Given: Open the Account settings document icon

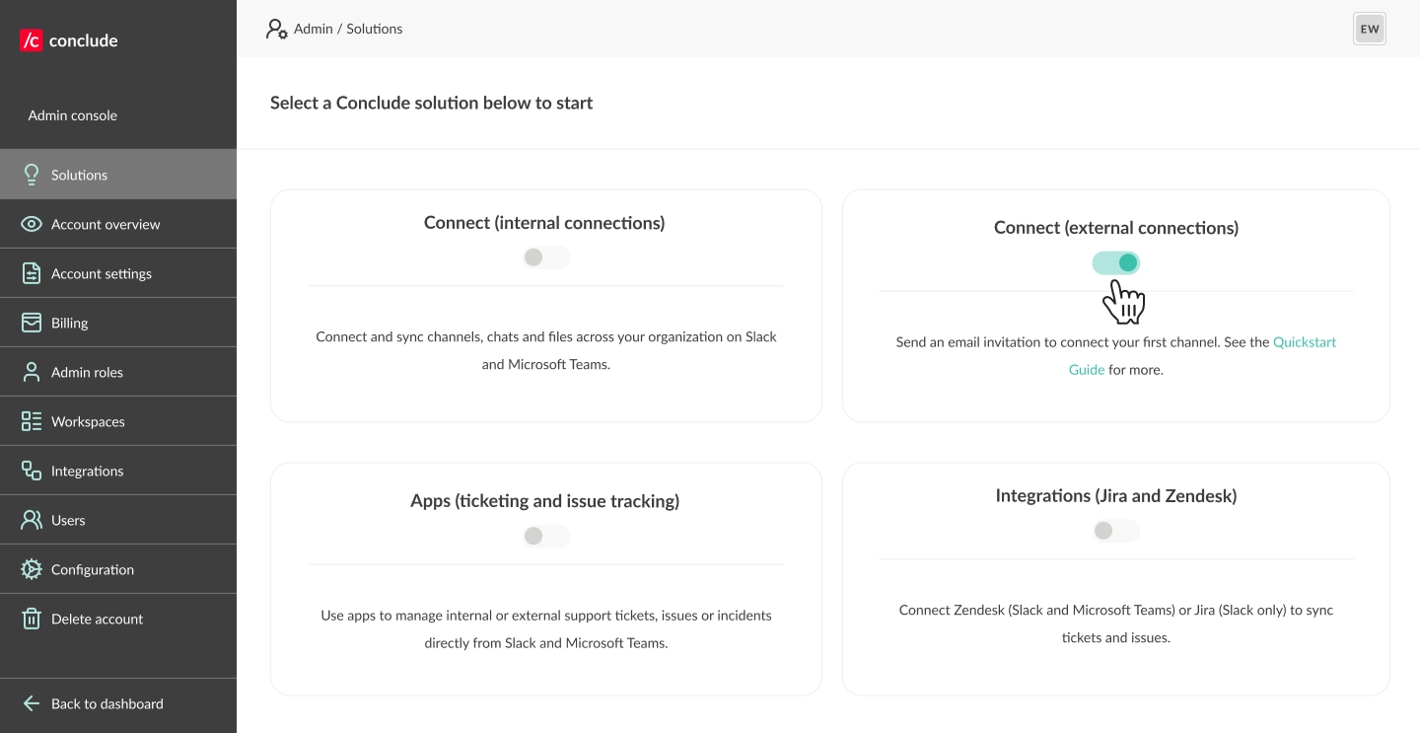Looking at the screenshot, I should (31, 273).
